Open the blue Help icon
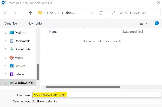This screenshot has width=162, height=107. point(157,23)
